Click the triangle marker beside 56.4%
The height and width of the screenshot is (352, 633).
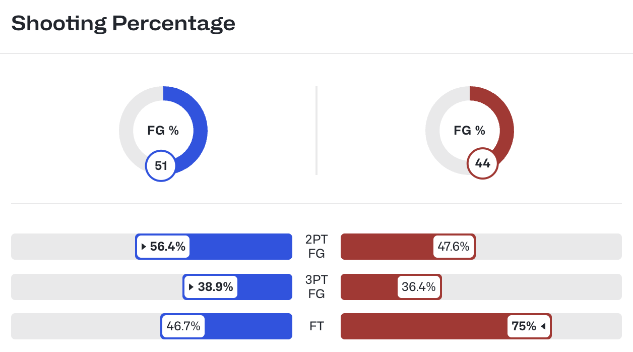144,247
